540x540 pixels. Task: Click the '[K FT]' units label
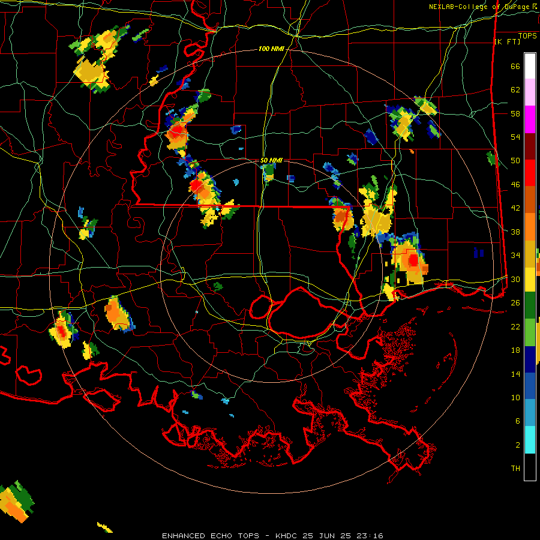[x=507, y=42]
